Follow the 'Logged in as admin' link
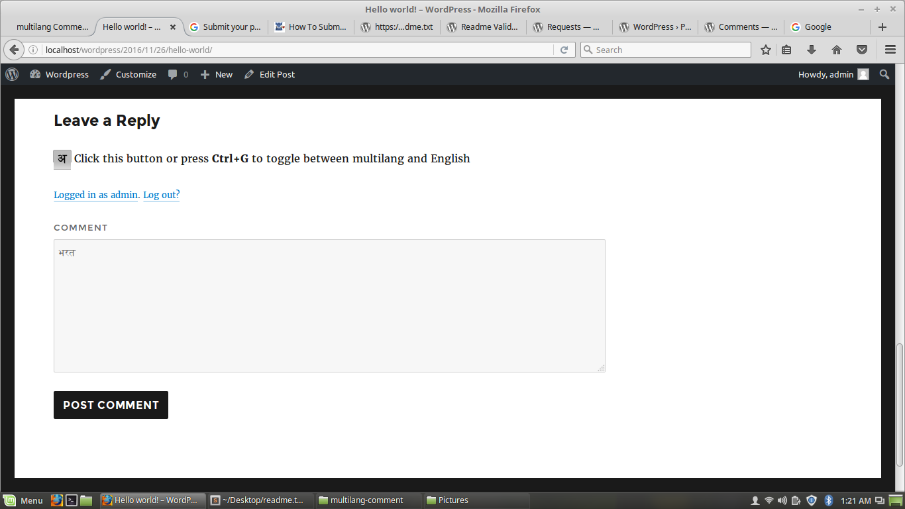This screenshot has height=509, width=905. [95, 195]
